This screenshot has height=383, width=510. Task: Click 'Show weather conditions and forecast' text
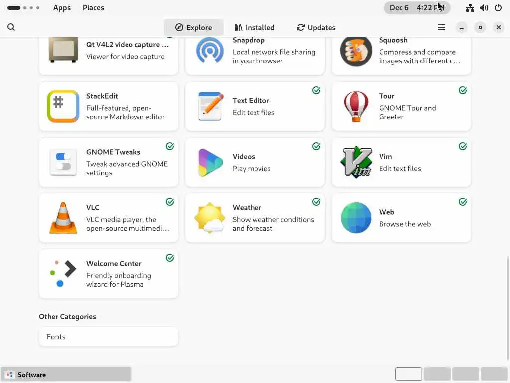(273, 224)
